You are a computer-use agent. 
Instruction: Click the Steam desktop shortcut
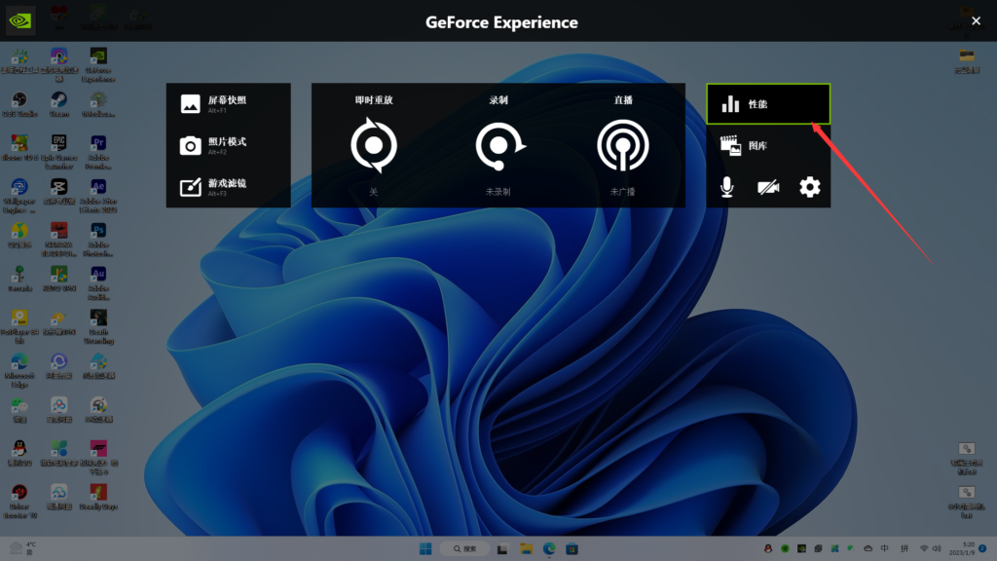click(58, 101)
